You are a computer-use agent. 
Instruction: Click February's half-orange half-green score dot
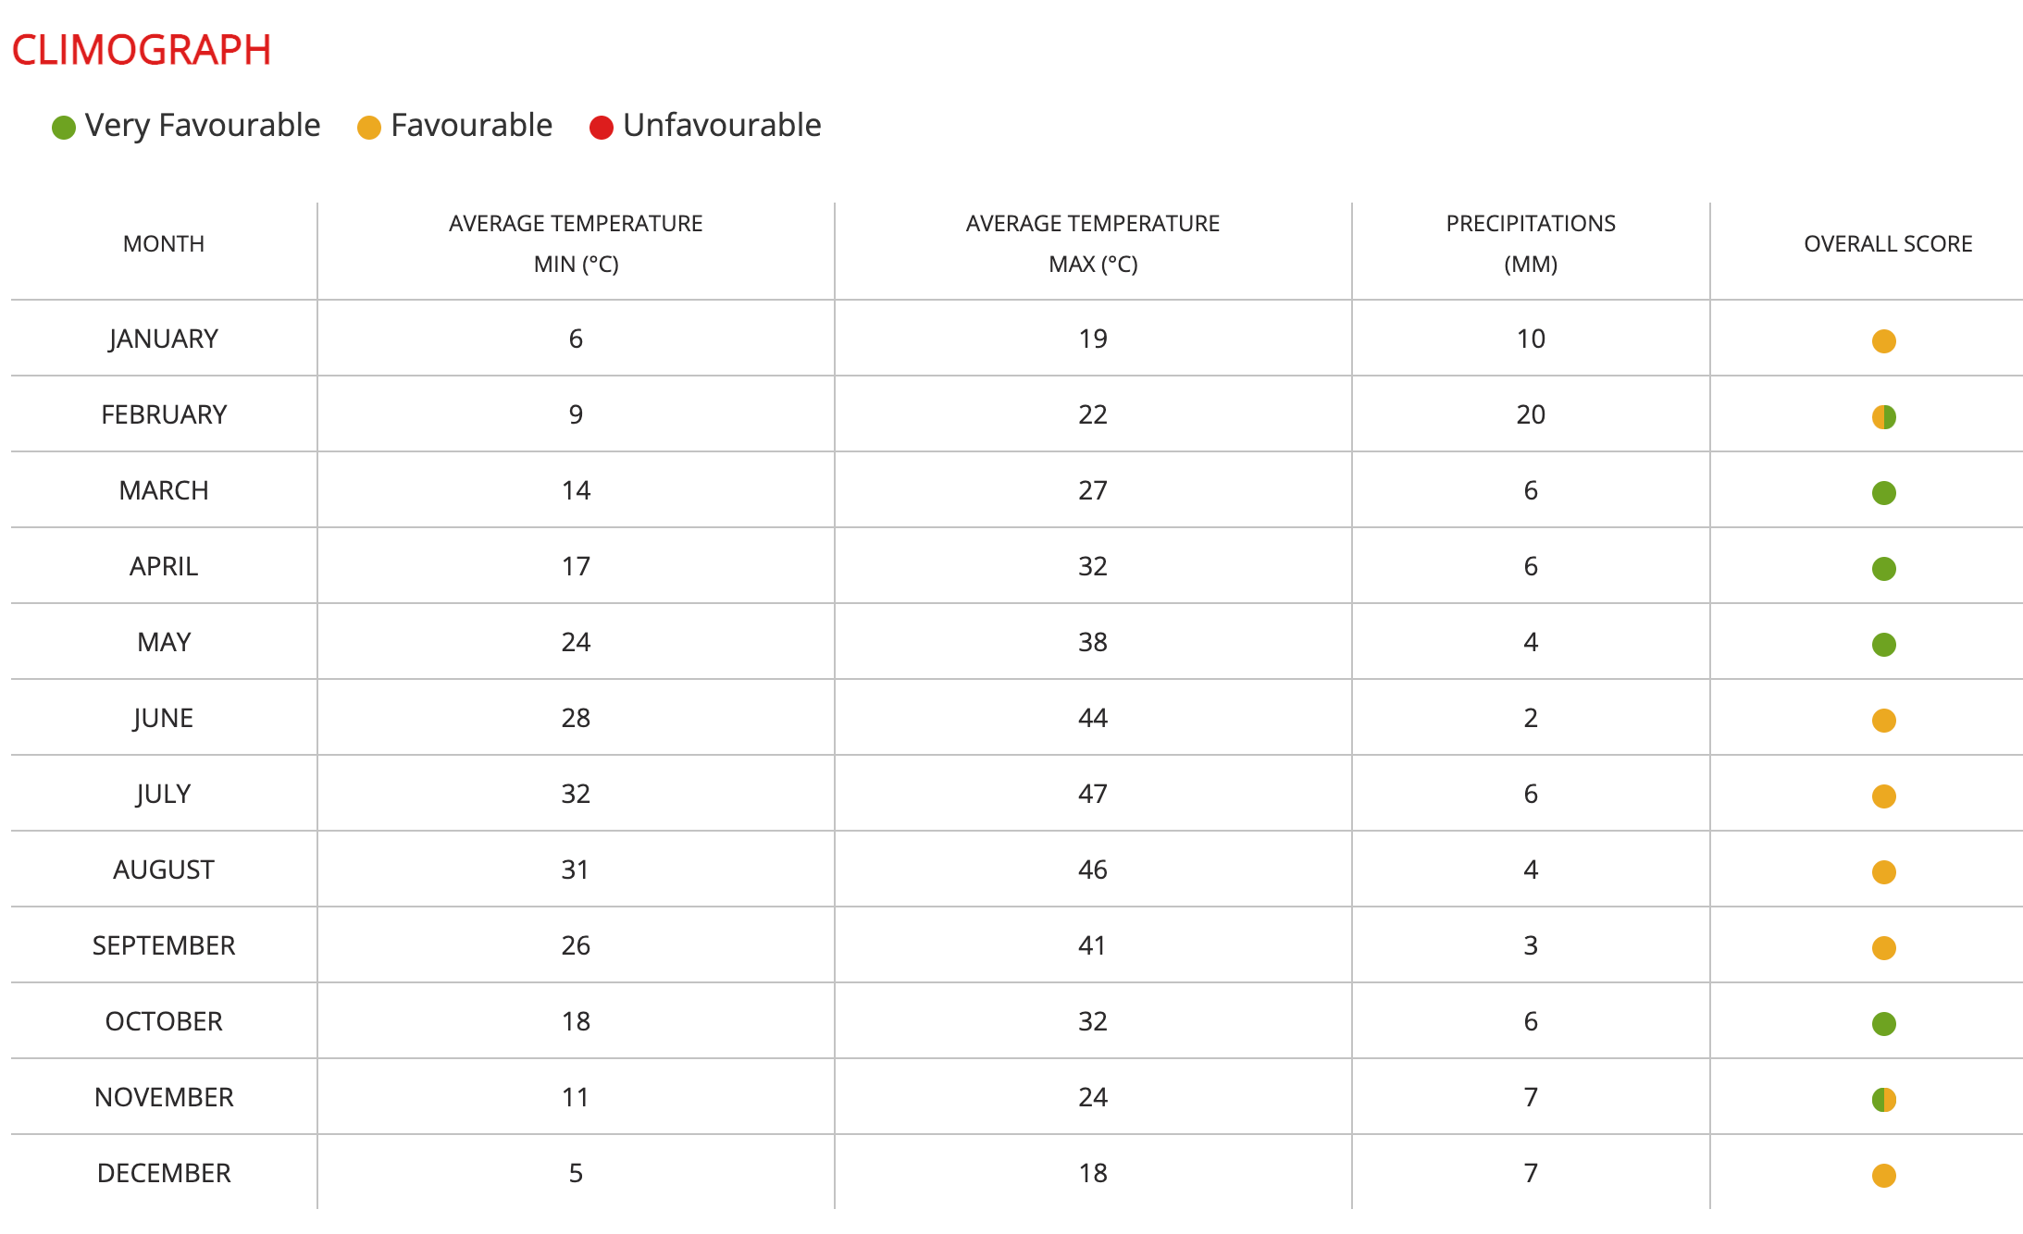[1883, 417]
